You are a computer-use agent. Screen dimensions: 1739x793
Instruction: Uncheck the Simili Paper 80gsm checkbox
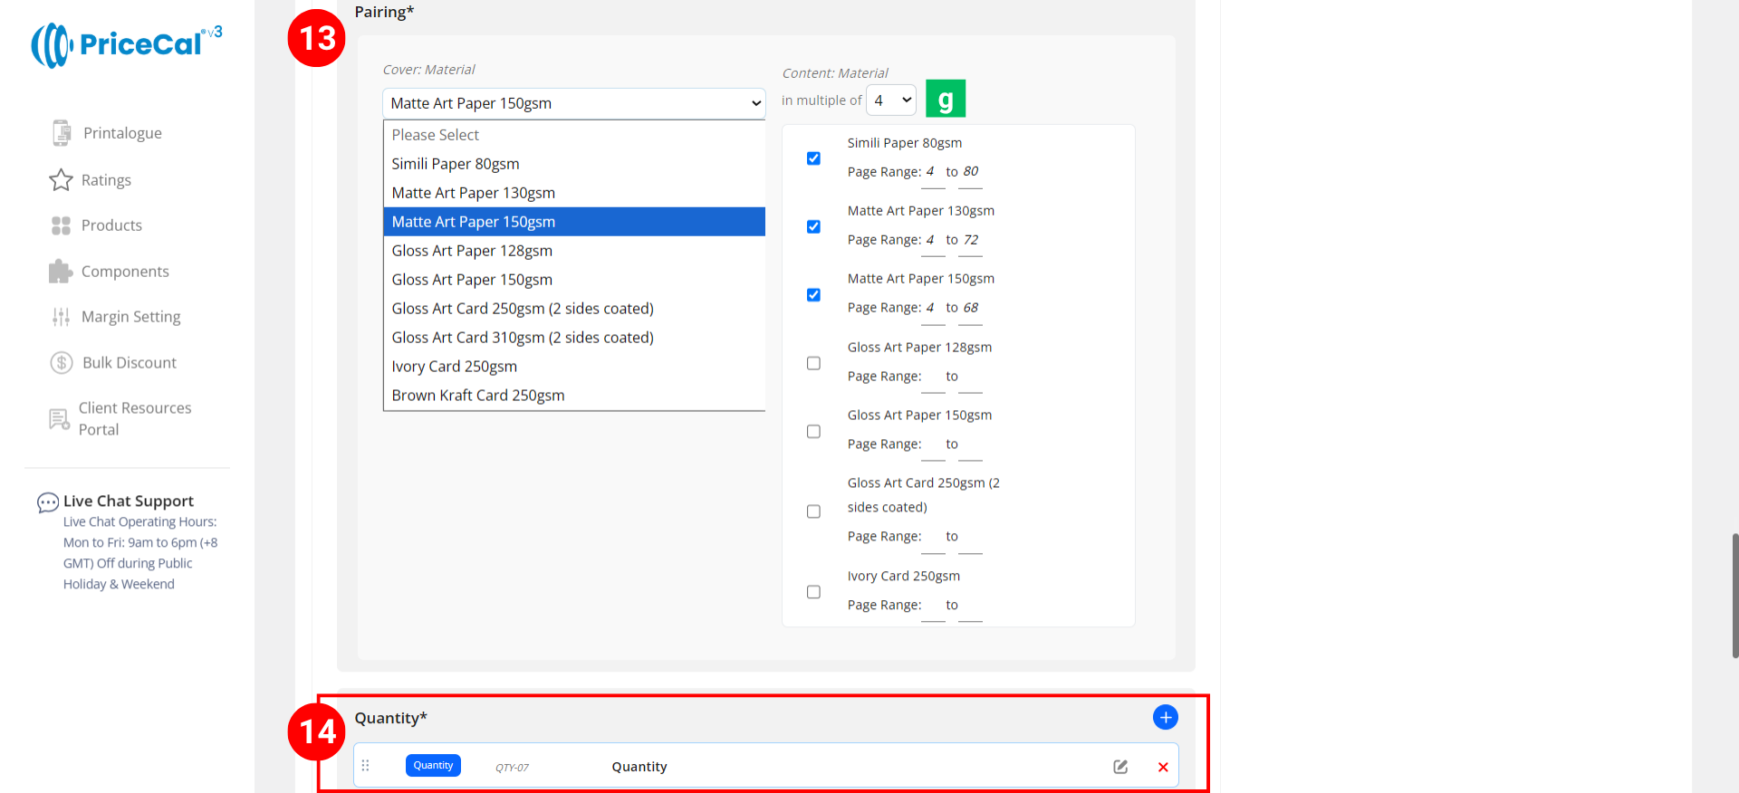pos(813,158)
